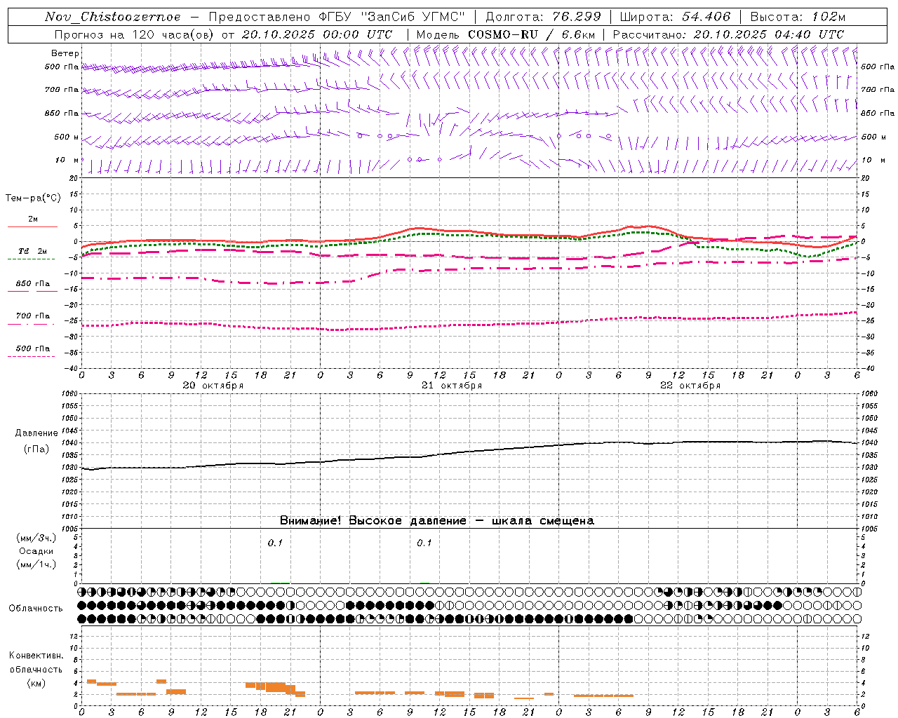The height and width of the screenshot is (718, 898).
Task: Click the 20 октября date label
Action: 213,386
